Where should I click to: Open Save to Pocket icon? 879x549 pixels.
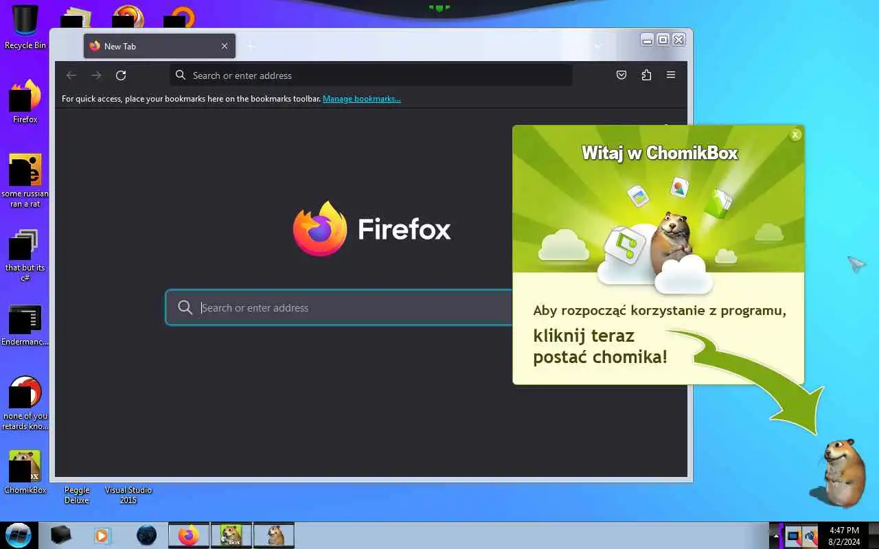pos(621,75)
